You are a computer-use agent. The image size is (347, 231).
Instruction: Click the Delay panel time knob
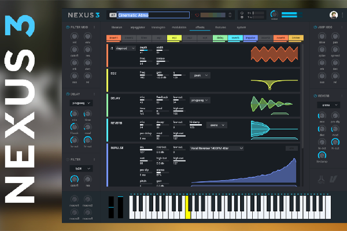pyautogui.click(x=88, y=114)
